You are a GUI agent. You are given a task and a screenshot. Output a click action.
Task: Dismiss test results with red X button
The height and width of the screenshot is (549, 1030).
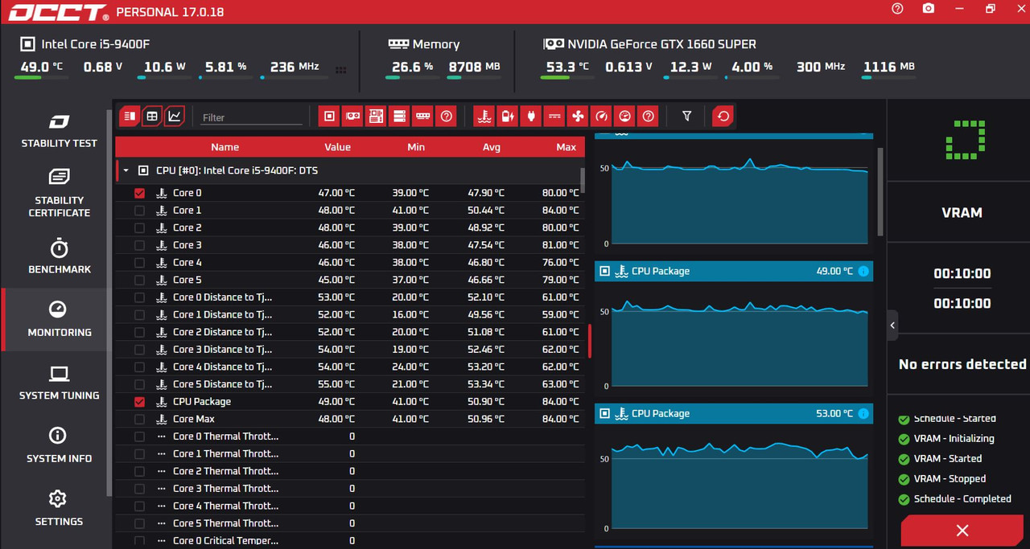pos(962,531)
